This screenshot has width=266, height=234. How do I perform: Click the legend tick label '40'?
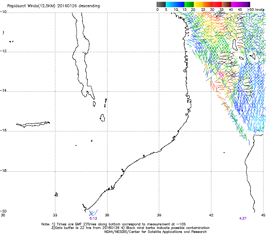(231, 9)
